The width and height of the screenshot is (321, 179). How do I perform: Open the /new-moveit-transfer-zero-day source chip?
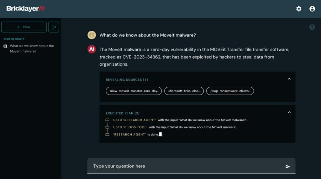point(134,91)
